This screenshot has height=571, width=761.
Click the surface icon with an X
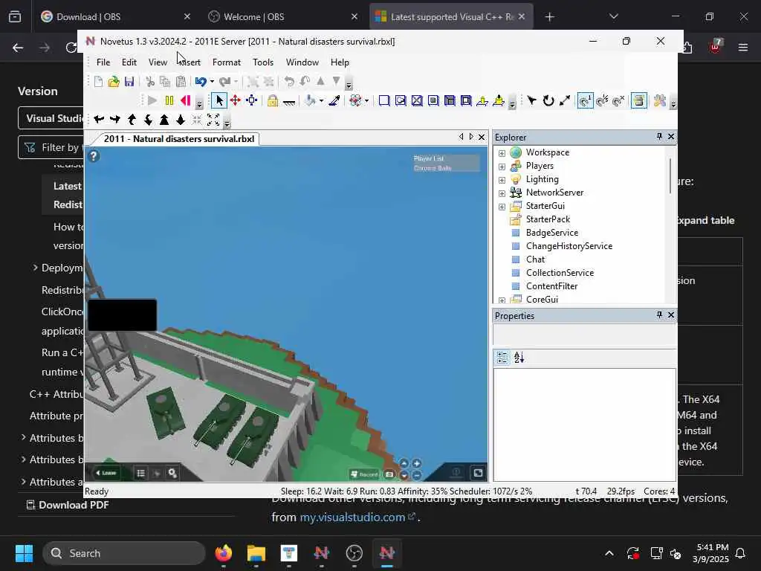point(417,100)
